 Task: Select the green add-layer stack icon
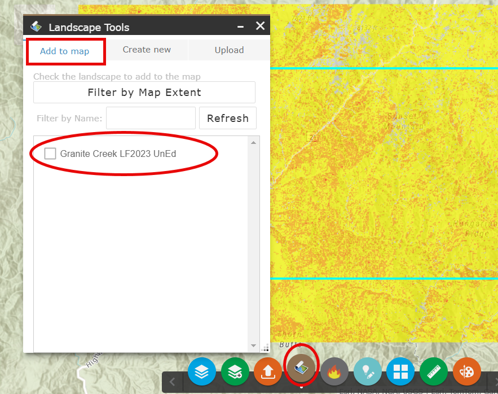[235, 371]
